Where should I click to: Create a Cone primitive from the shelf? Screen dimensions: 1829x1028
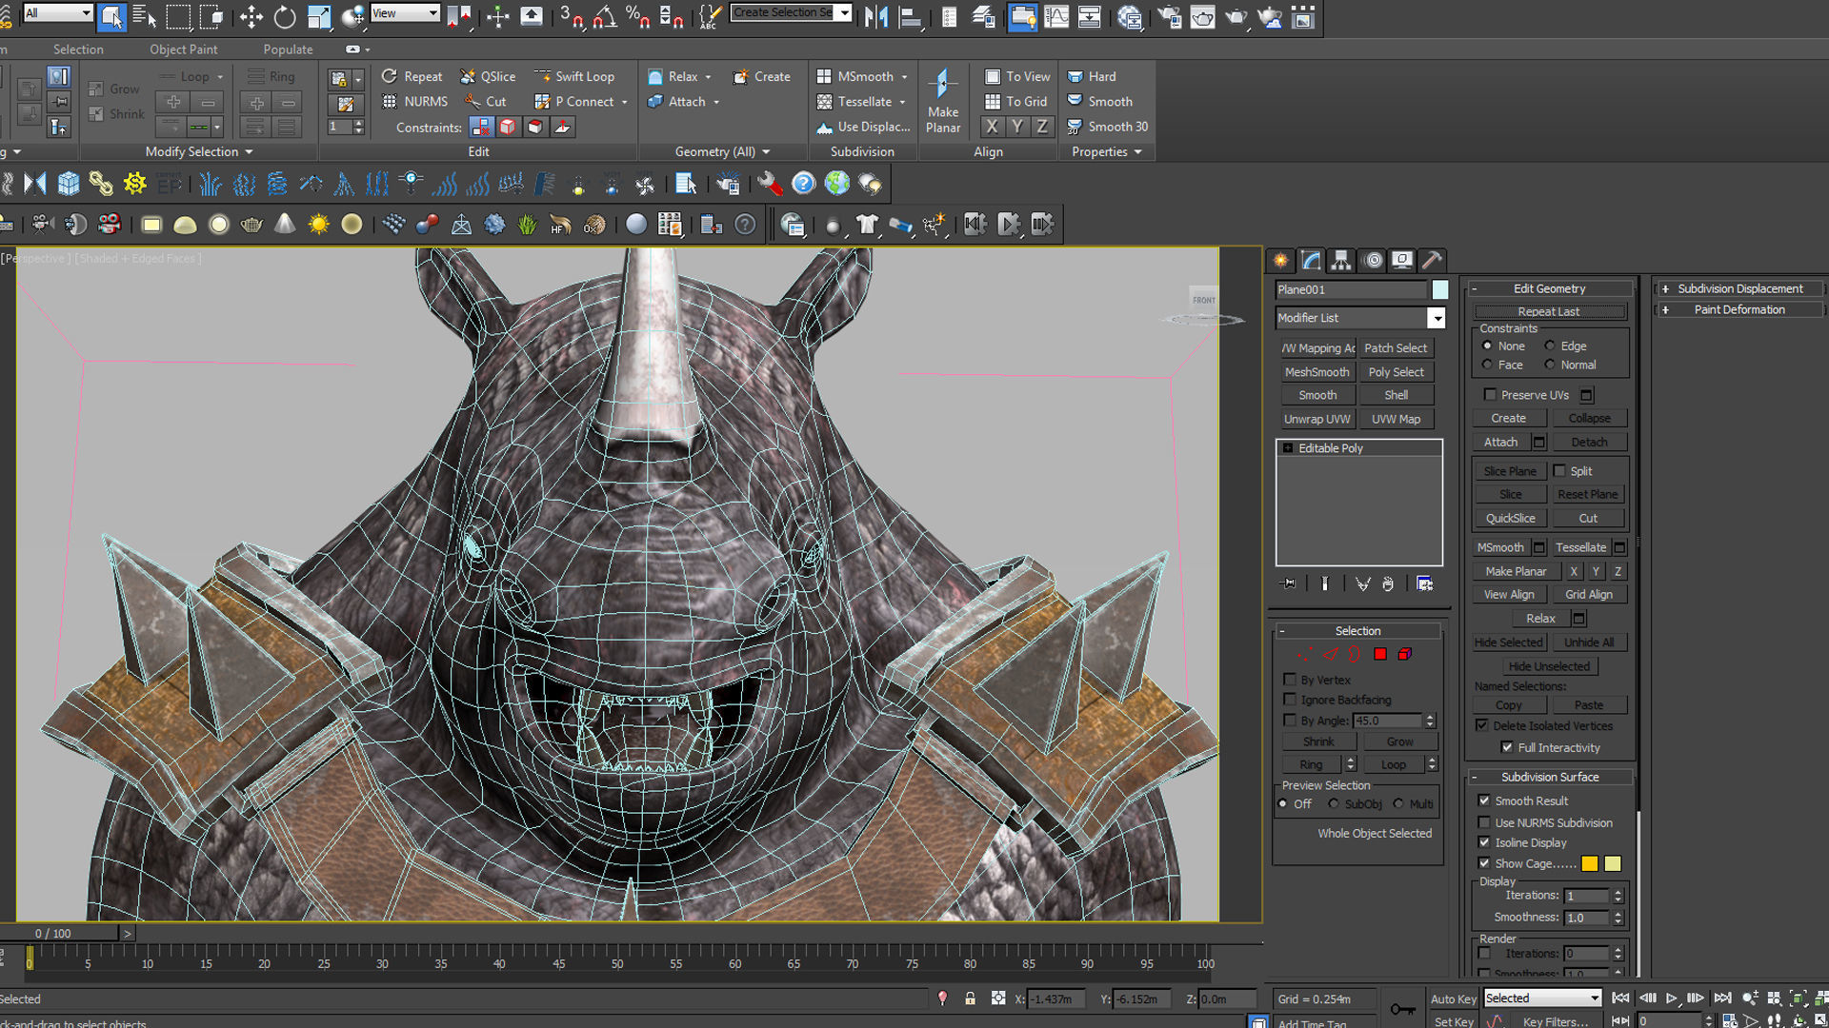pos(285,225)
